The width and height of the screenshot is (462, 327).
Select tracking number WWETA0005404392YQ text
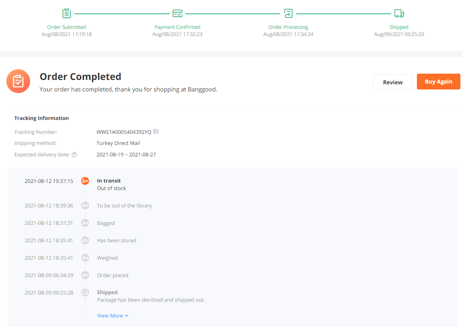[124, 132]
